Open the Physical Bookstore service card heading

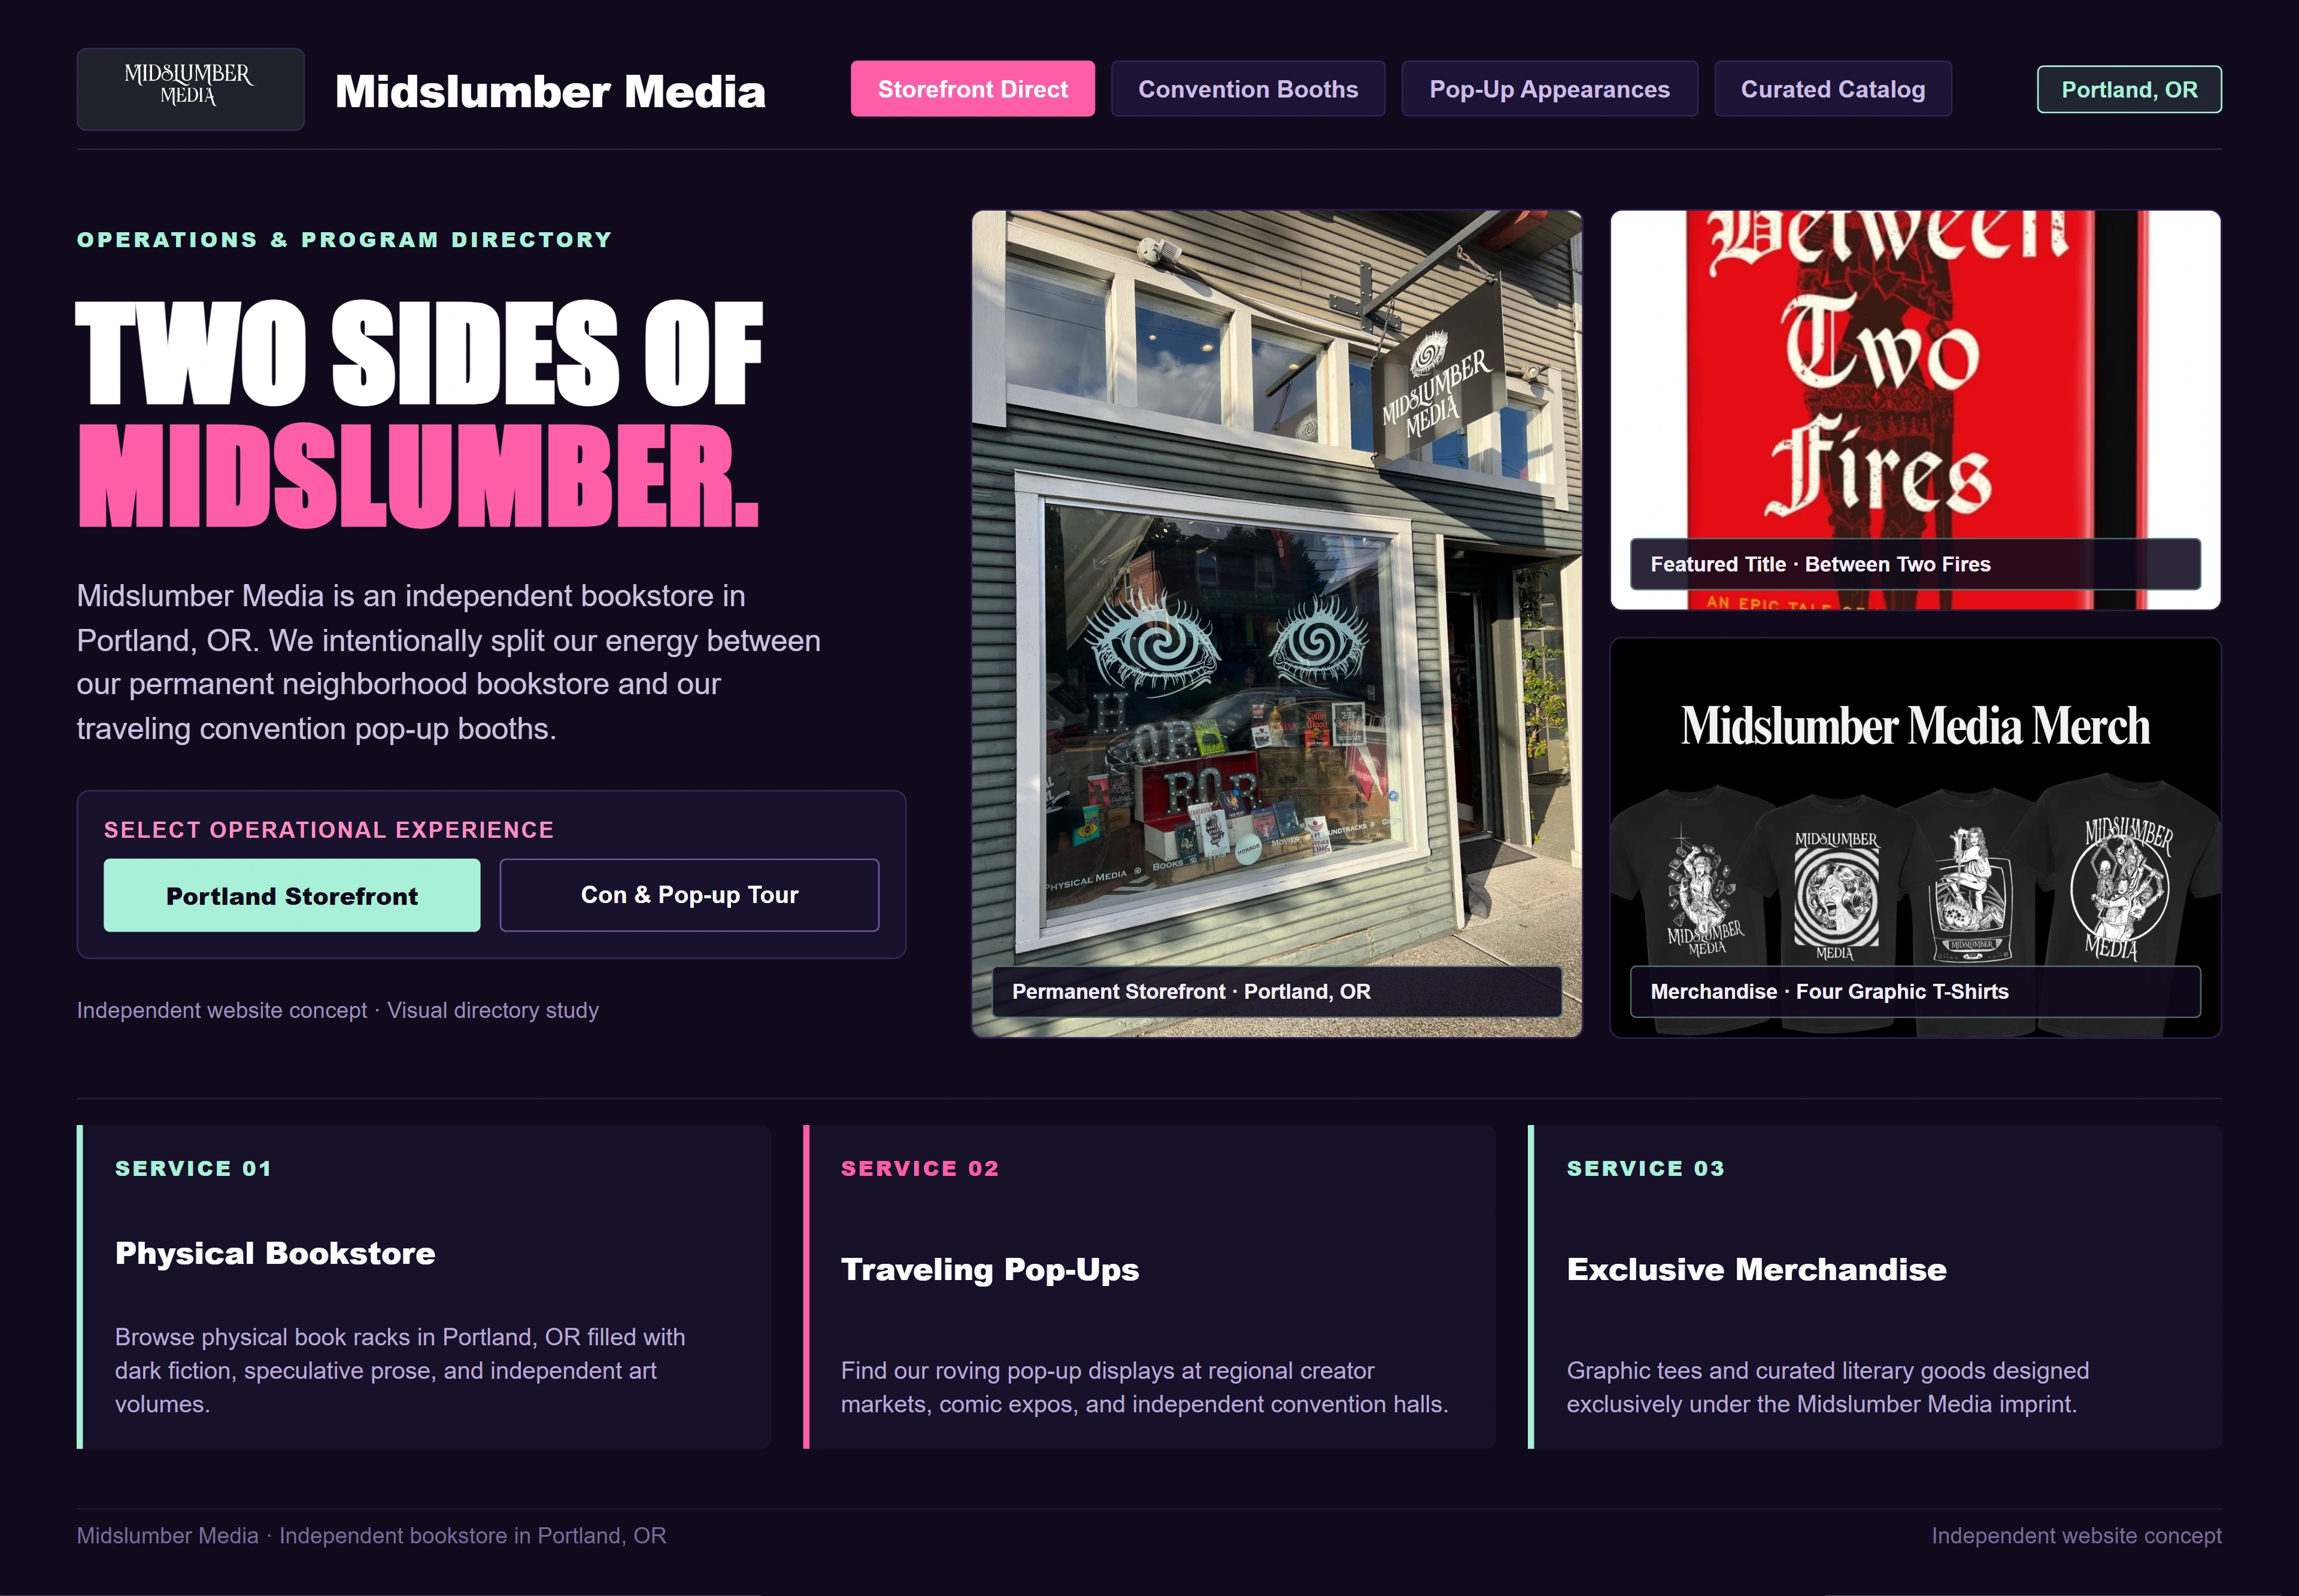(x=275, y=1253)
